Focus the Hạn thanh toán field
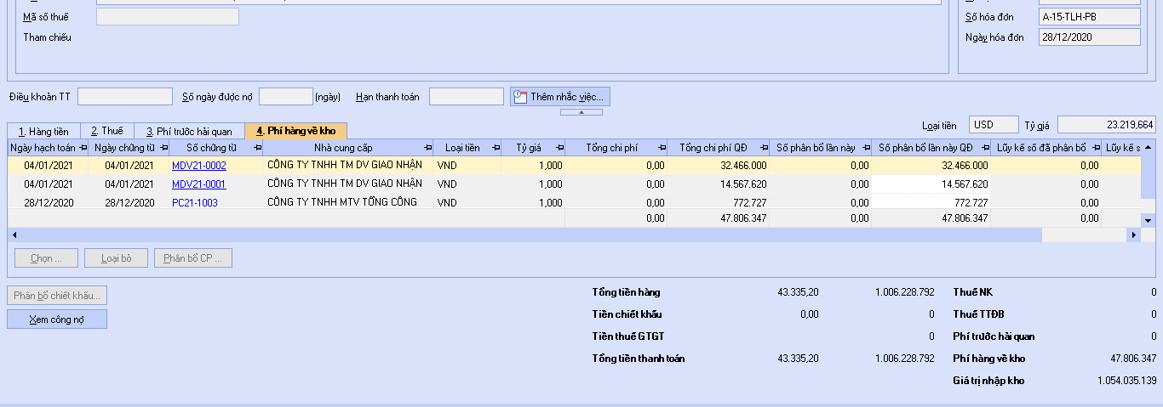This screenshot has width=1163, height=407. tap(466, 97)
